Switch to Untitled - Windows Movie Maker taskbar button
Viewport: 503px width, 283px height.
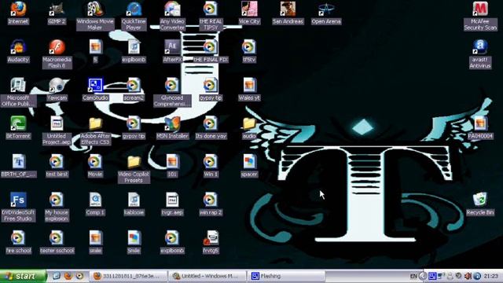point(207,276)
